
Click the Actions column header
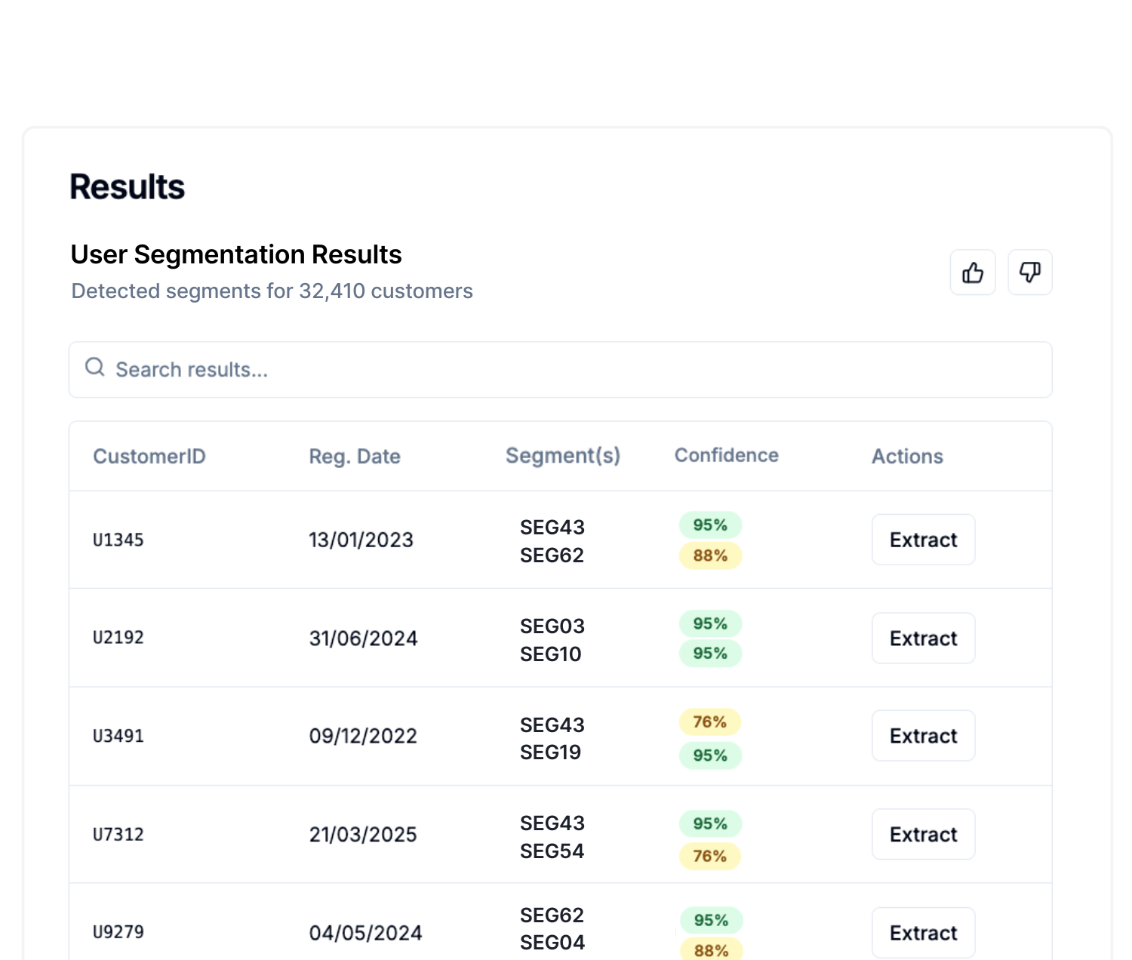pos(907,456)
